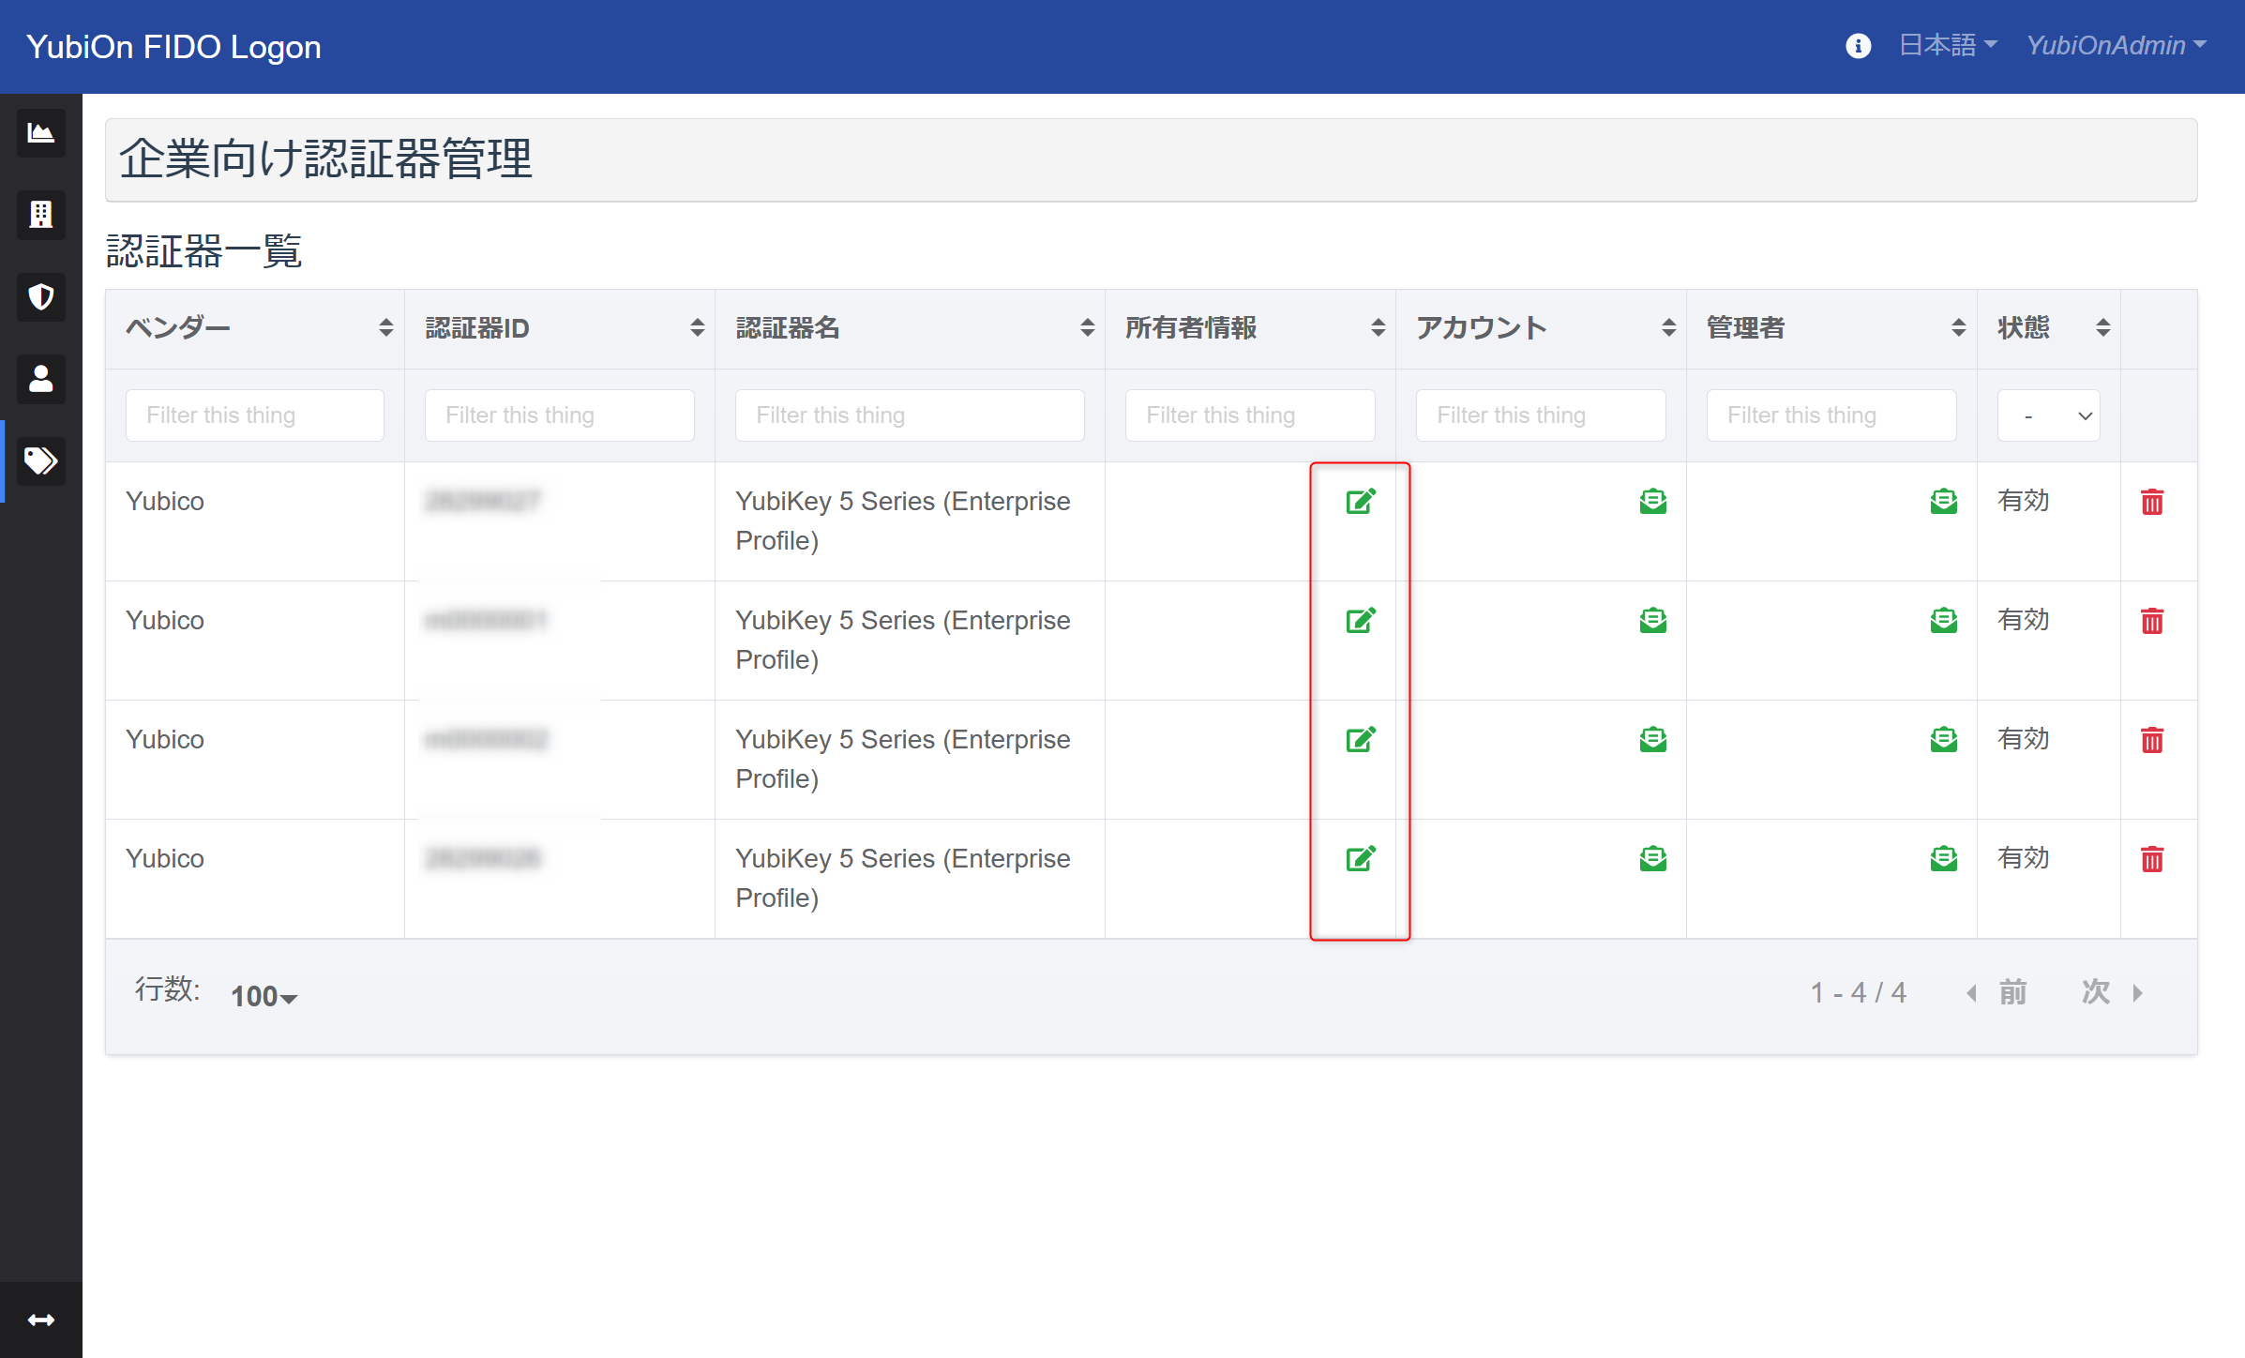Click the edit icon for second YubiKey entry
Screen dimensions: 2245x1358
1362,619
